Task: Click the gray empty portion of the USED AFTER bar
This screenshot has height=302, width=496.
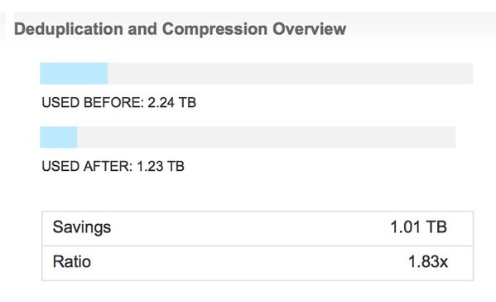Action: point(267,137)
